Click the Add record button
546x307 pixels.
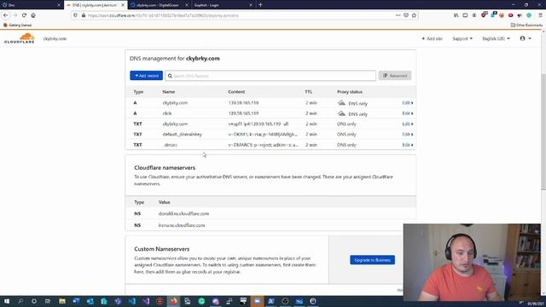146,76
